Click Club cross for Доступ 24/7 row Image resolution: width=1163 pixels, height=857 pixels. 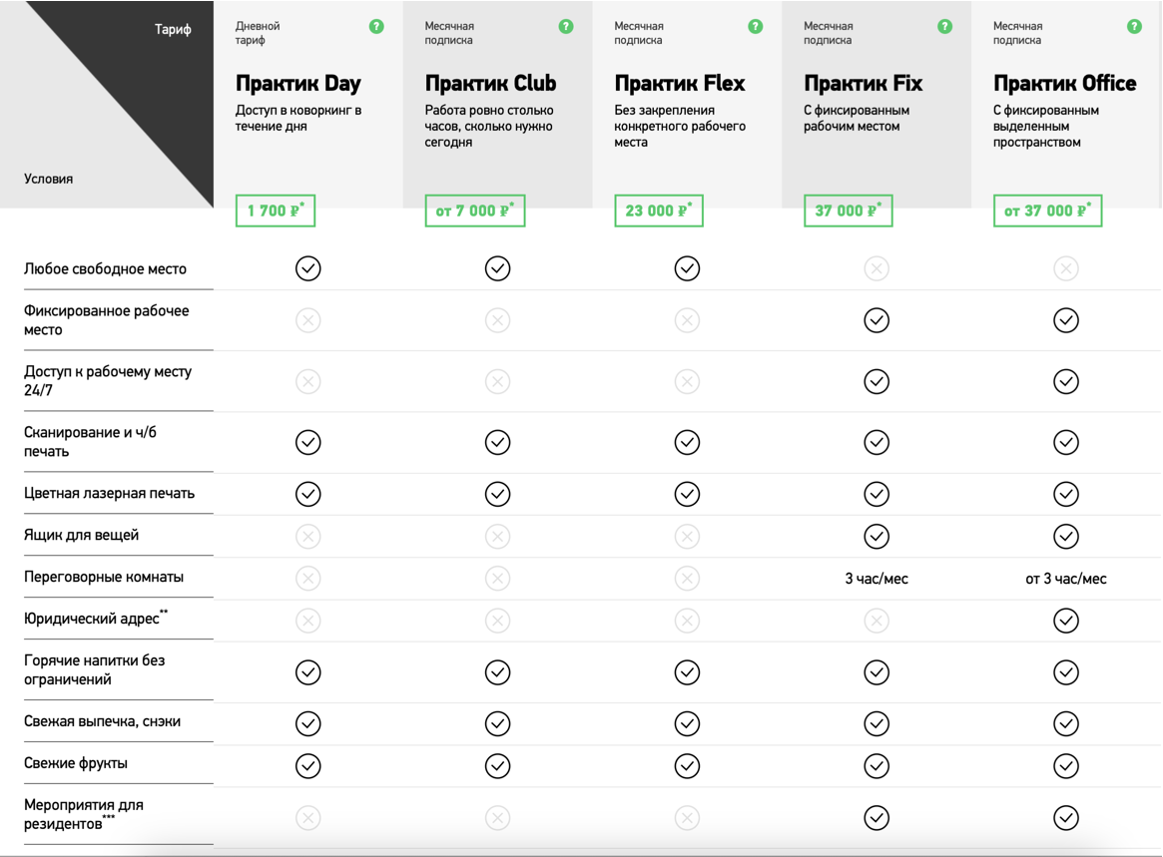(498, 382)
